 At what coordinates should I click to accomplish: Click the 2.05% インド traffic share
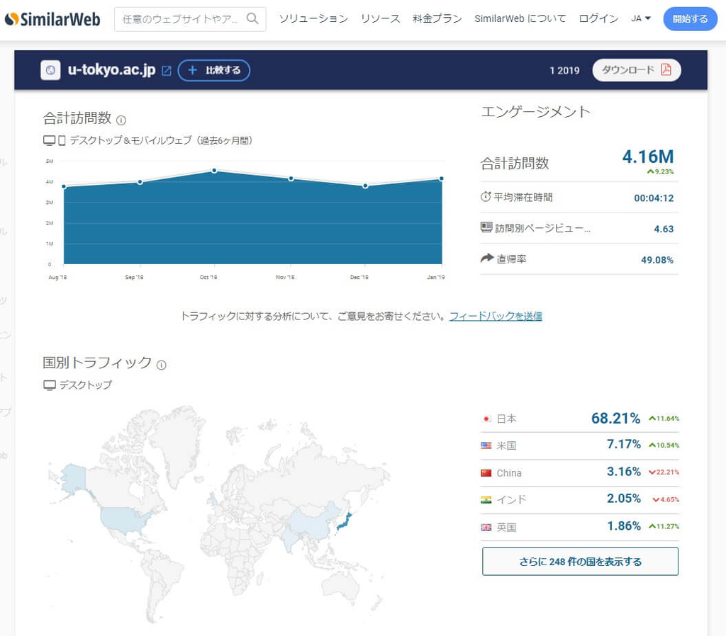tap(624, 498)
